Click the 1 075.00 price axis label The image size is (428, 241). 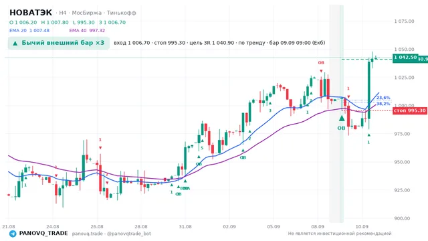click(x=404, y=21)
